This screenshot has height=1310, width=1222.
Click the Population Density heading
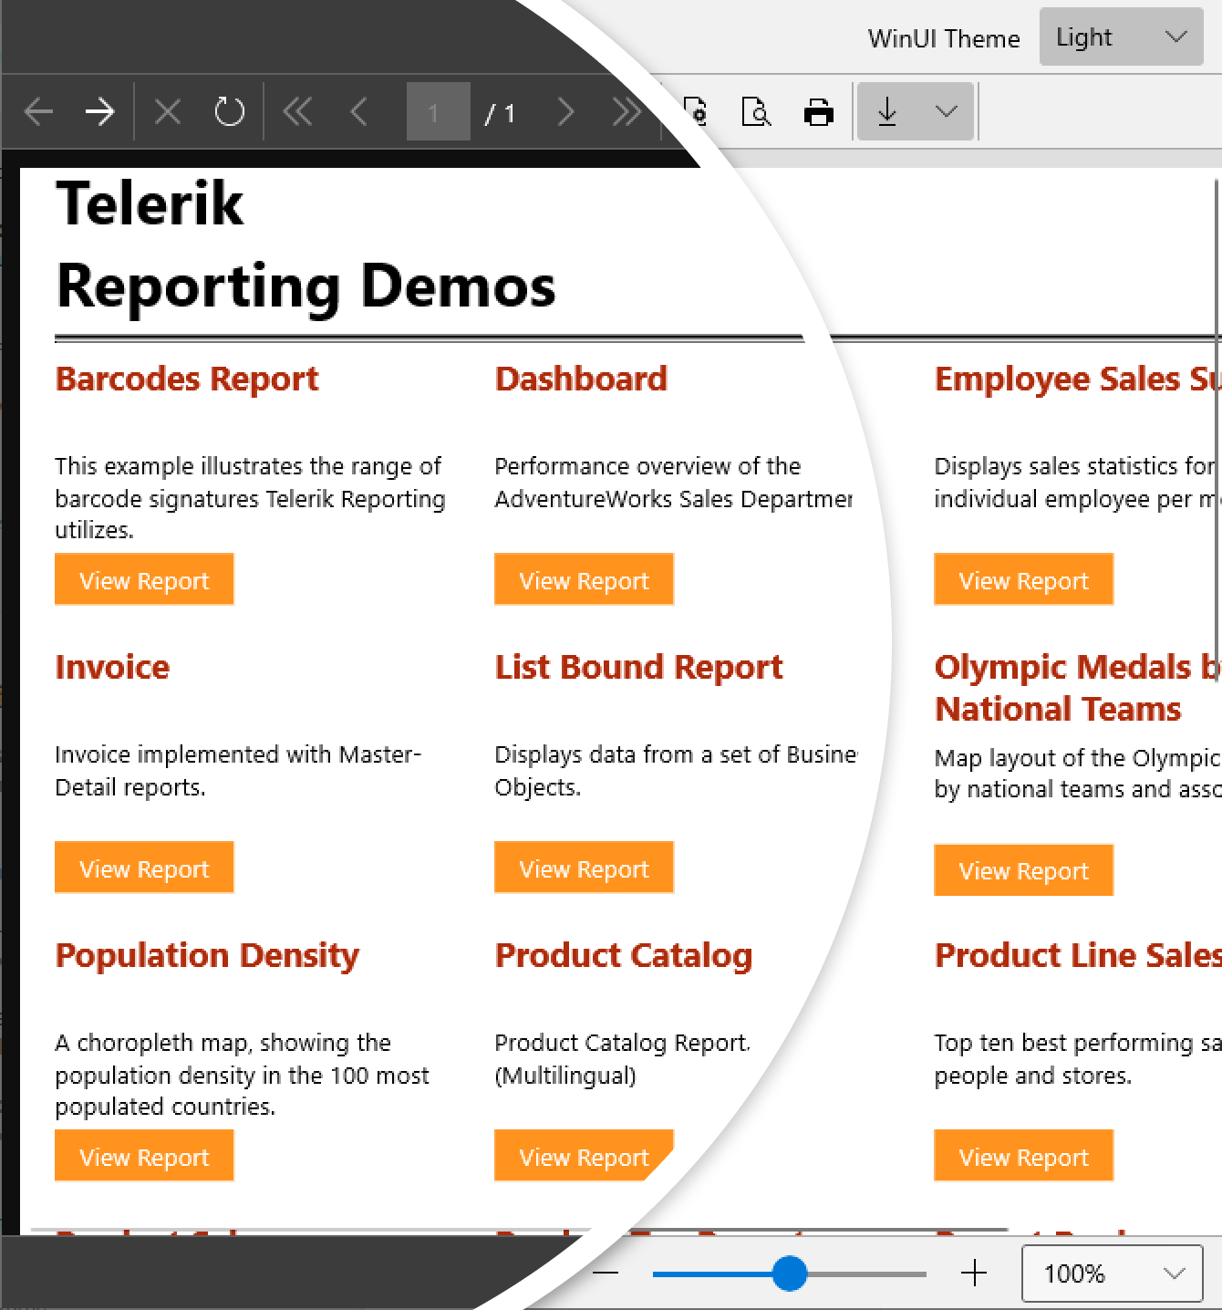[207, 956]
